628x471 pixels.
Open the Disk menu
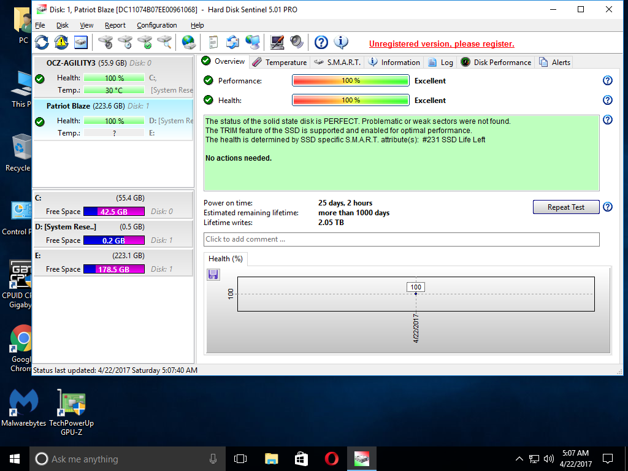63,25
